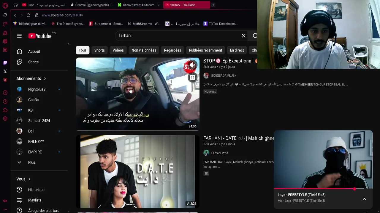Open Samach 2424 subscription channel

pos(39,121)
